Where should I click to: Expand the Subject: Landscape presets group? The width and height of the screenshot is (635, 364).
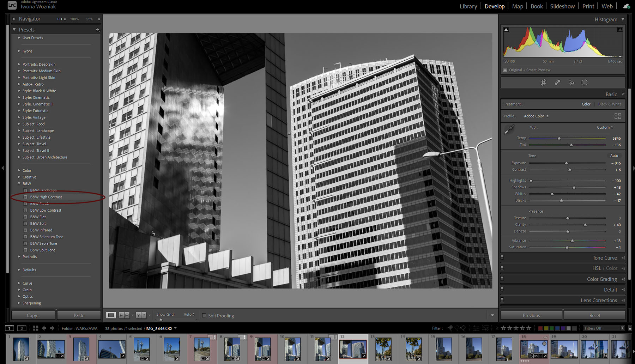point(38,131)
